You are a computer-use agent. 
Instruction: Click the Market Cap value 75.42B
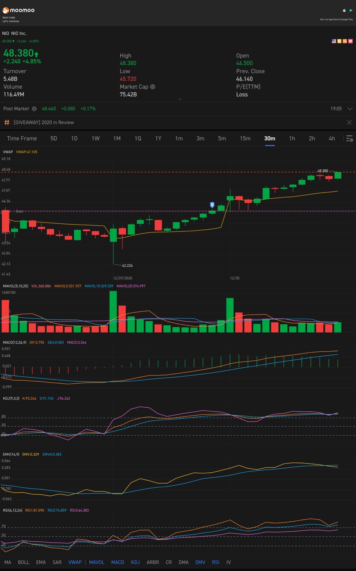[x=128, y=94]
